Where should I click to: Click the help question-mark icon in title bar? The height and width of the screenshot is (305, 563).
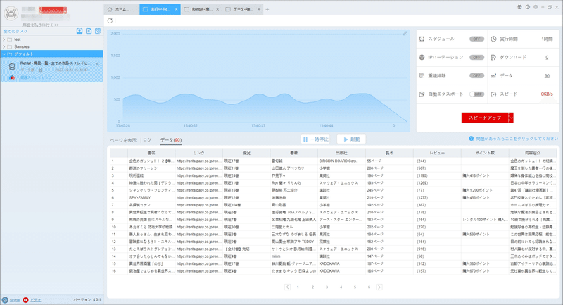click(527, 7)
